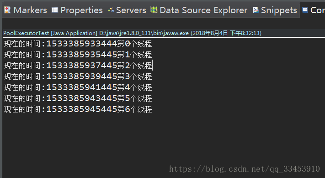Click the Snippets tab icon
The width and height of the screenshot is (325, 178).
[256, 10]
